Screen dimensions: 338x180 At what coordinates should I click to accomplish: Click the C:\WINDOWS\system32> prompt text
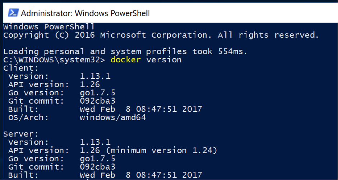54,60
